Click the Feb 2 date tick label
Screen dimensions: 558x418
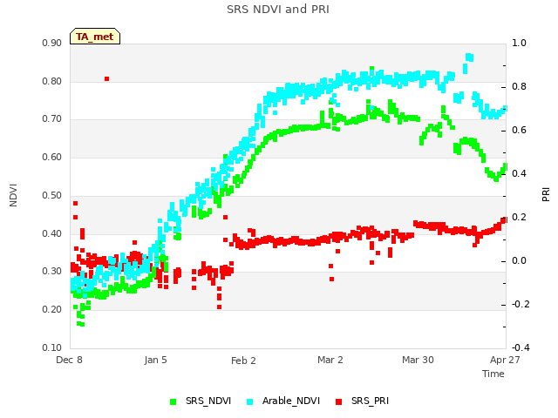243,361
